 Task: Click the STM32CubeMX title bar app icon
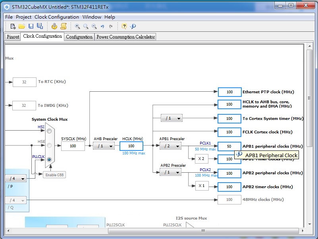(x=7, y=7)
